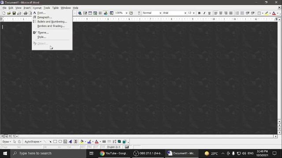Select the Rectangle drawing tool
282x158 pixels.
[x=55, y=141]
